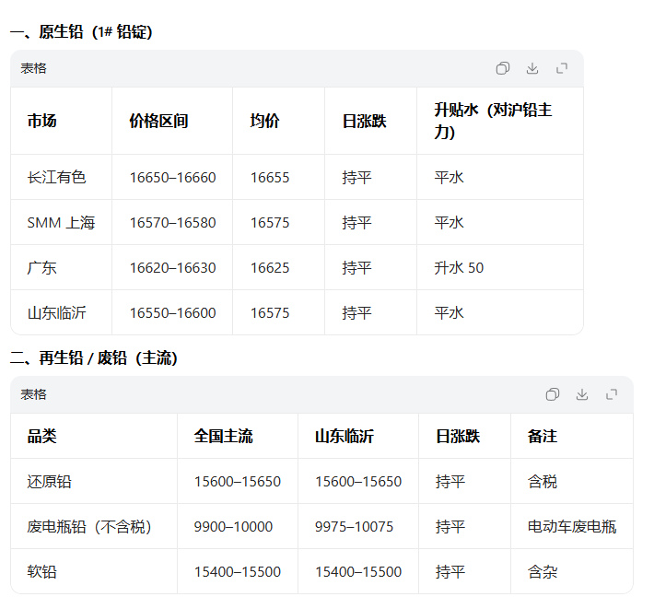This screenshot has height=597, width=654.
Task: Select the heading 一、原生铅 (1# 铅锭)
Action: coord(81,32)
